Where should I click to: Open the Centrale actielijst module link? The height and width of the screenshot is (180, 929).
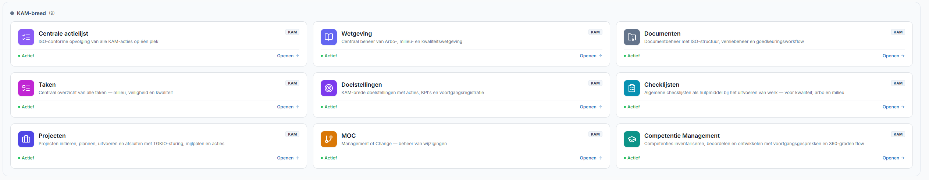(288, 56)
